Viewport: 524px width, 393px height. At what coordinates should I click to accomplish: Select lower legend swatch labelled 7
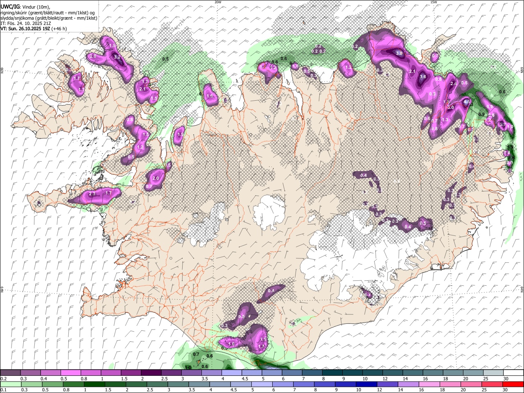(304, 384)
